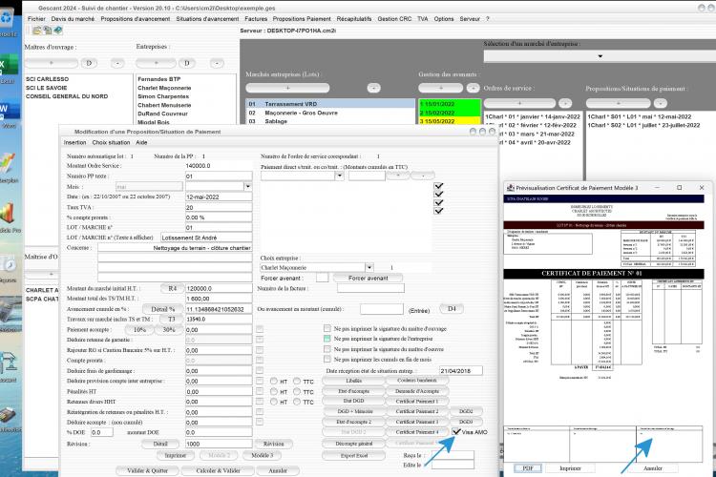Viewport: 716px width, 477px height.
Task: Toggle the Visa AMO checkbox
Action: (x=456, y=431)
